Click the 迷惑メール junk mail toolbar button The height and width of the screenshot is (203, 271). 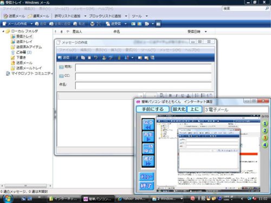pyautogui.click(x=14, y=16)
